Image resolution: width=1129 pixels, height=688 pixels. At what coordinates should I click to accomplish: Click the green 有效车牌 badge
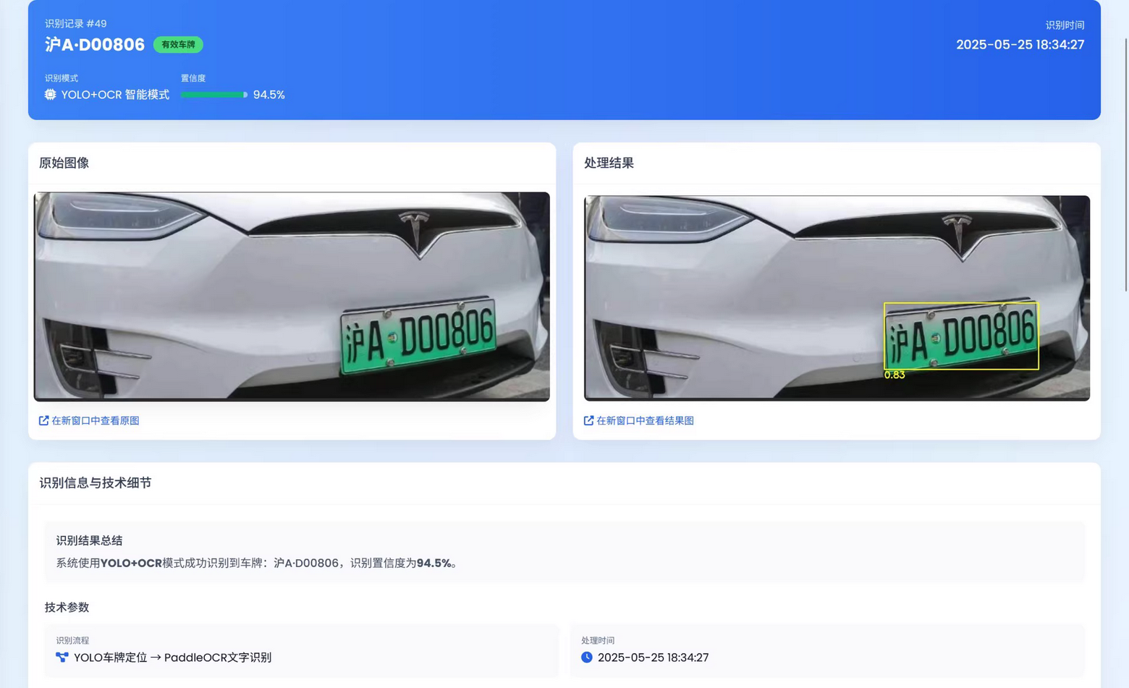tap(178, 45)
